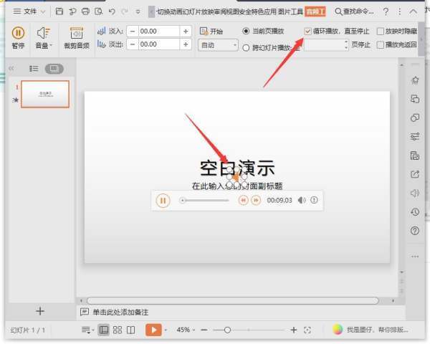Expand the 自动 start mode dropdown
This screenshot has height=344, width=430.
(218, 45)
